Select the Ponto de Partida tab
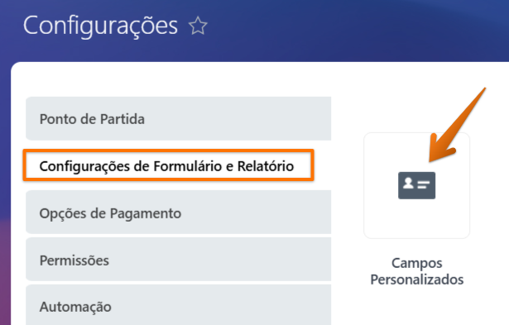The height and width of the screenshot is (325, 509). click(178, 119)
